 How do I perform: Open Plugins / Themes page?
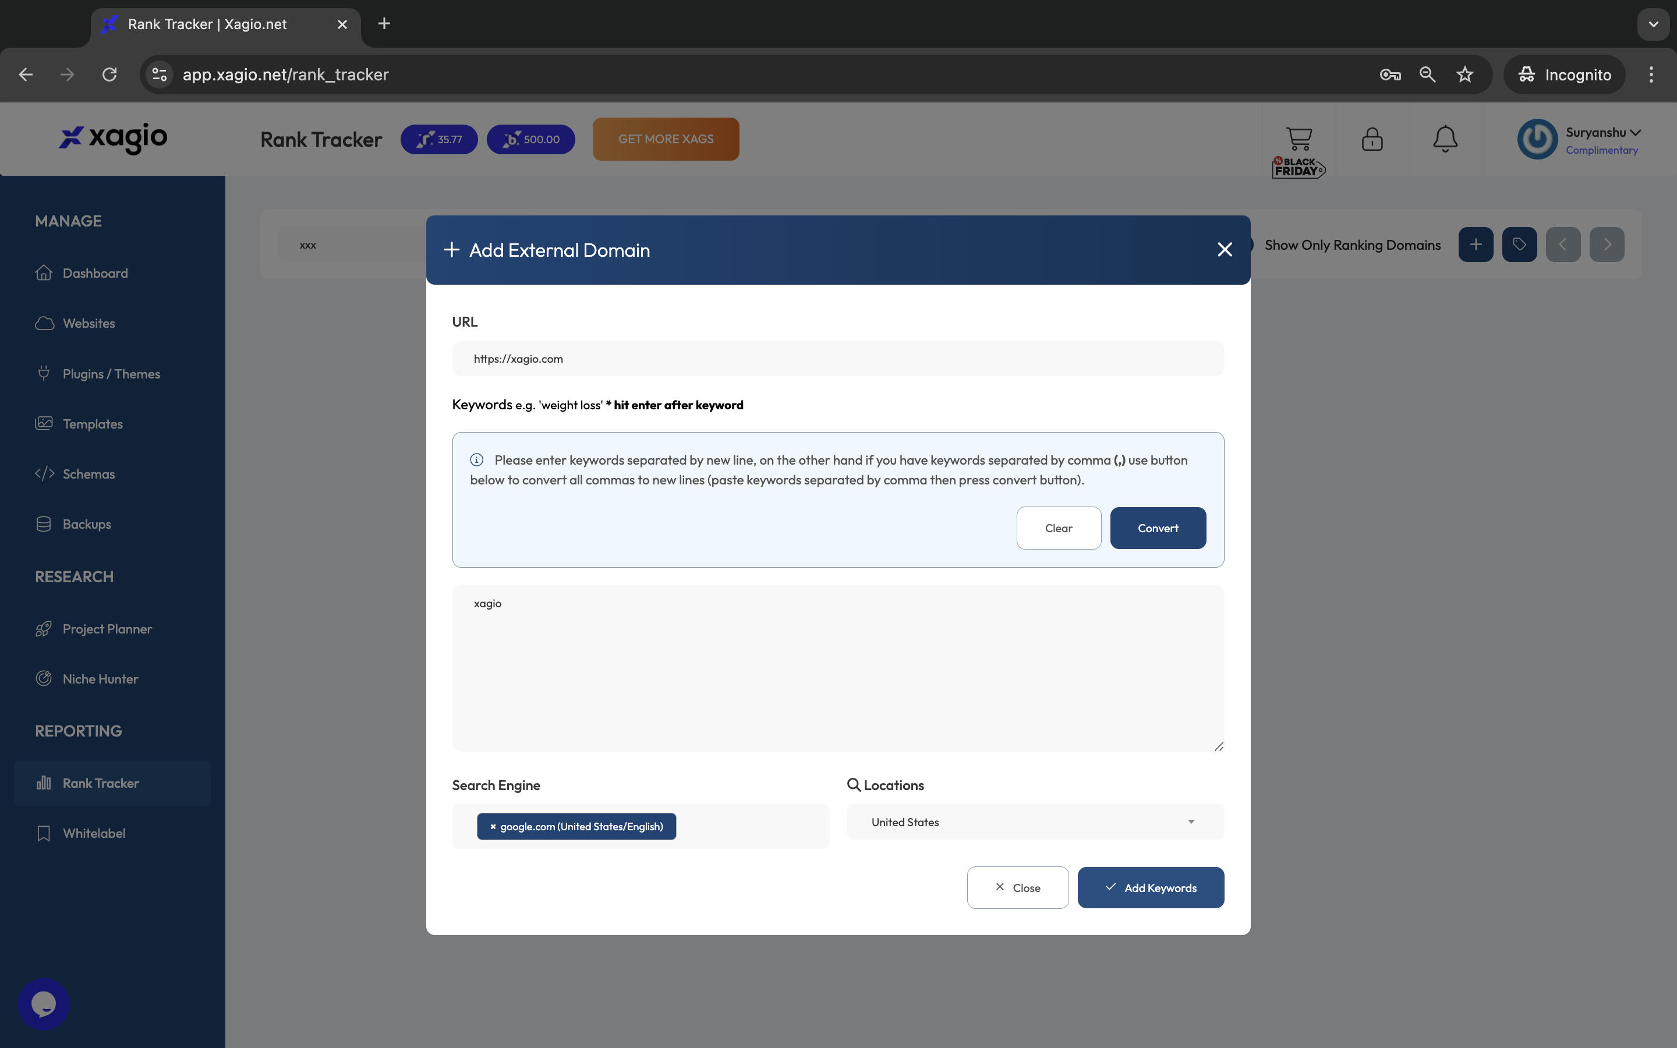coord(111,374)
